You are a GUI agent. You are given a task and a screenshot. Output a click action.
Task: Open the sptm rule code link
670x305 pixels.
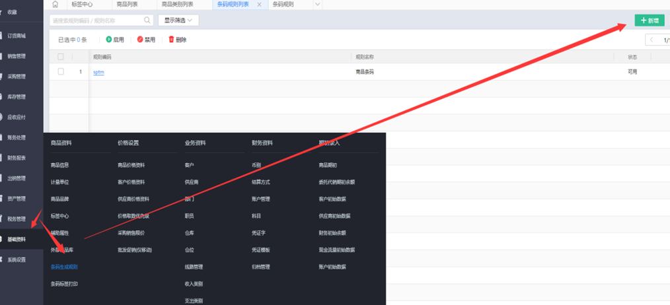click(x=98, y=72)
